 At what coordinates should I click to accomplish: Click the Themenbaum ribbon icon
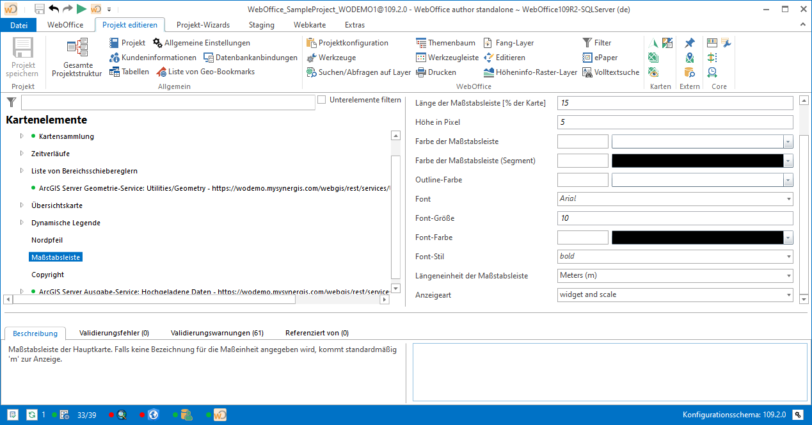click(x=421, y=43)
